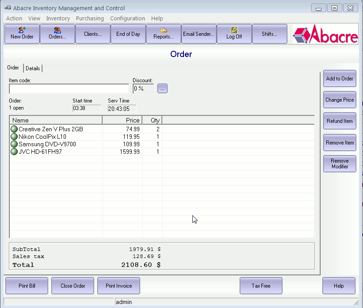Click the price 74.99
Image resolution: width=363 pixels, height=308 pixels.
point(133,129)
